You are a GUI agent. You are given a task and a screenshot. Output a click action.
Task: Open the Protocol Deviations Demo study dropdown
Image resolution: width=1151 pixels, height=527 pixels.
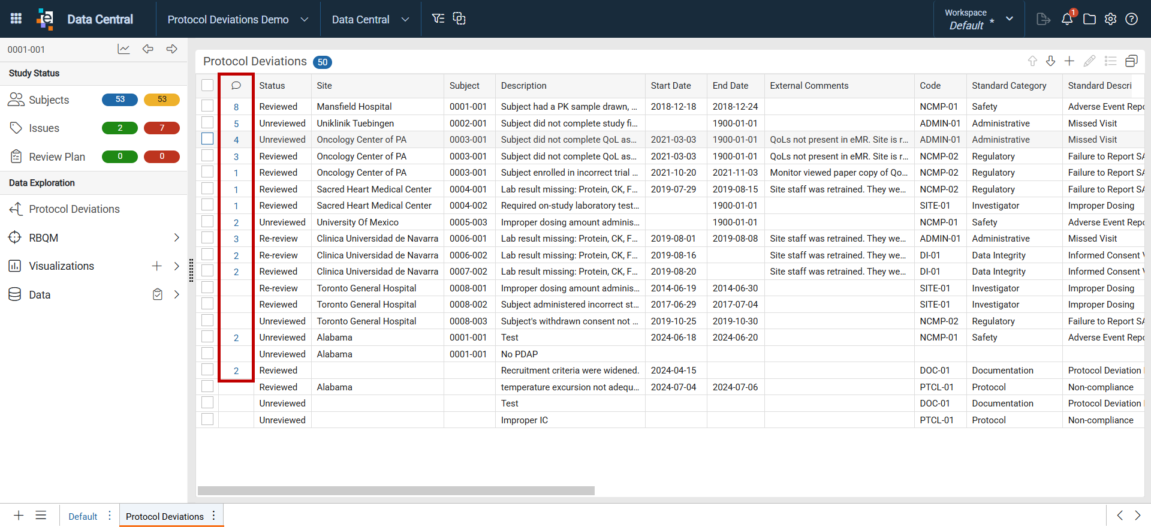(x=238, y=19)
